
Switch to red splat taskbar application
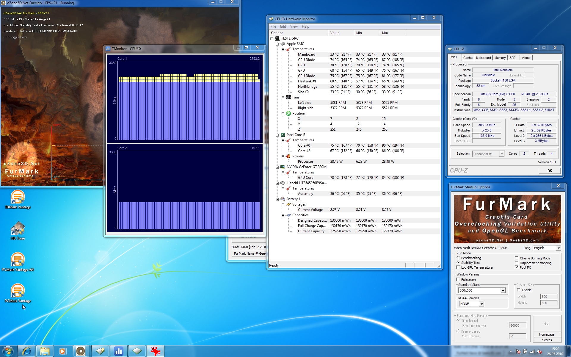click(155, 351)
